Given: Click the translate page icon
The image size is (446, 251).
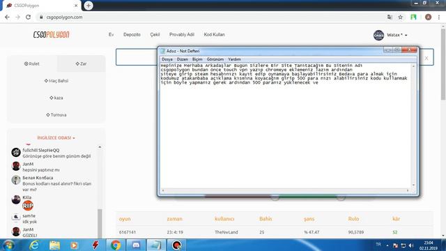Looking at the screenshot, I should tap(390, 17).
